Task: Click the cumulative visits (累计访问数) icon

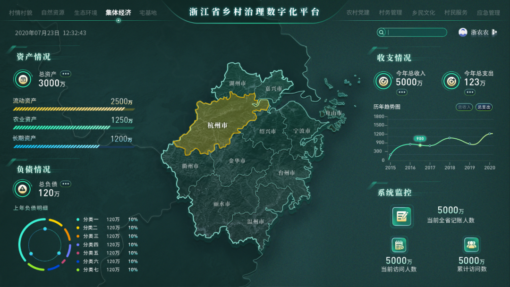Action: click(471, 245)
